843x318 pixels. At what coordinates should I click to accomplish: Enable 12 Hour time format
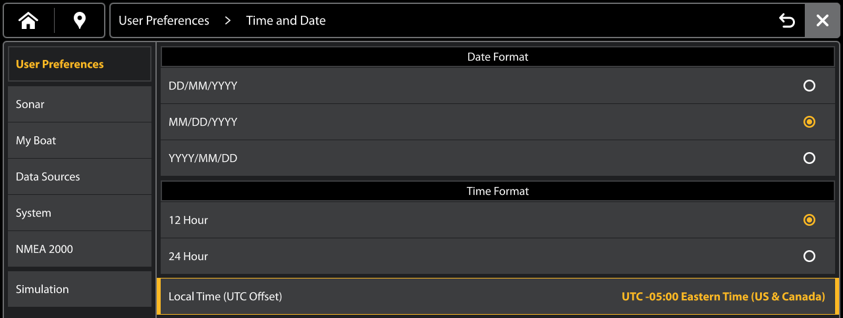[809, 220]
